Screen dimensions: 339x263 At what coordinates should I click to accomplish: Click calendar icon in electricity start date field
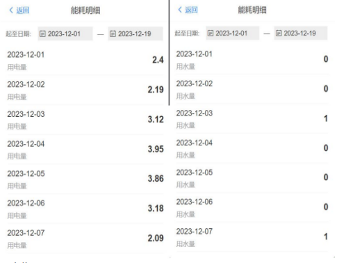[x=42, y=34]
